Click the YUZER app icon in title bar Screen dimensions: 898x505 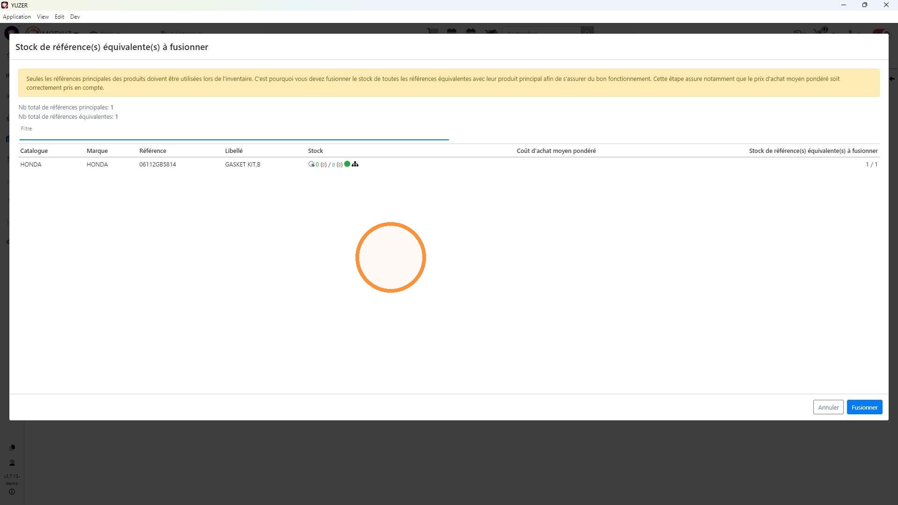(5, 5)
